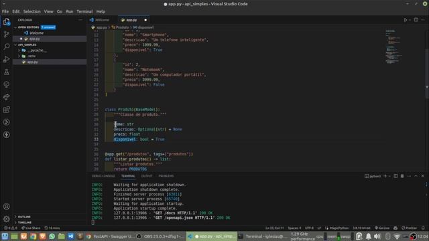The height and width of the screenshot is (241, 429).
Task: Open the lightning bolt activity bar icon
Action: click(6, 135)
